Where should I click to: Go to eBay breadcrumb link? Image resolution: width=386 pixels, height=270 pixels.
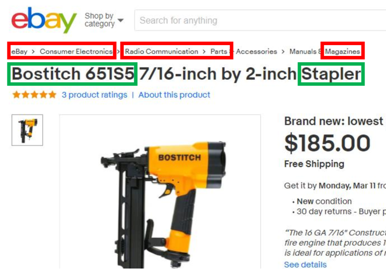pos(19,51)
